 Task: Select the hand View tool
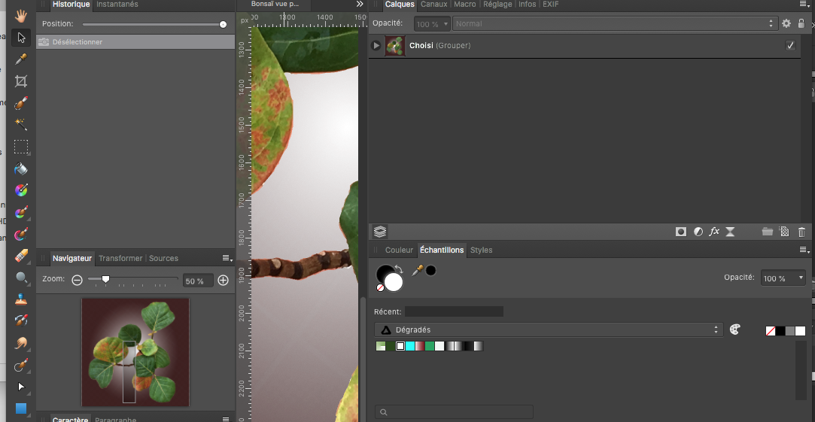click(21, 16)
